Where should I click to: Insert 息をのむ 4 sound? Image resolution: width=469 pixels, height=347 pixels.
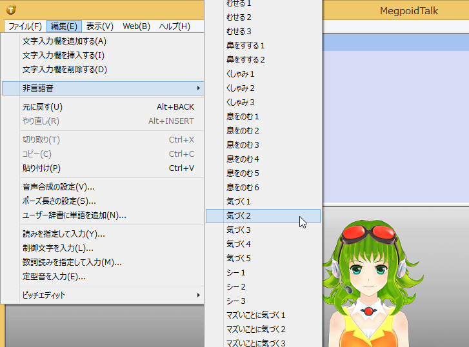tap(263, 159)
